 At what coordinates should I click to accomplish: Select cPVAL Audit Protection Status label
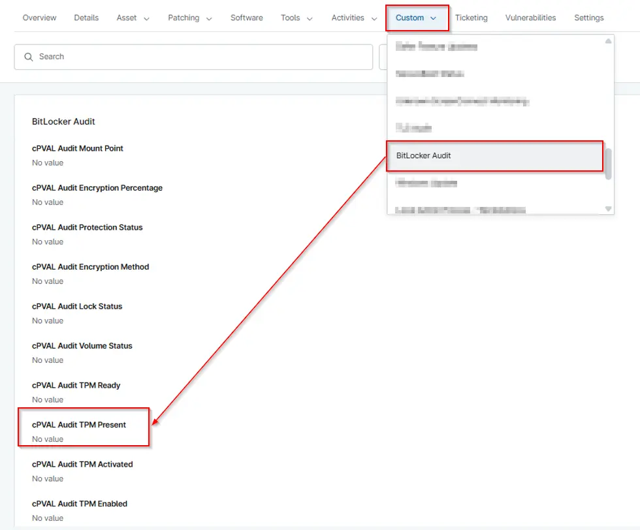88,228
